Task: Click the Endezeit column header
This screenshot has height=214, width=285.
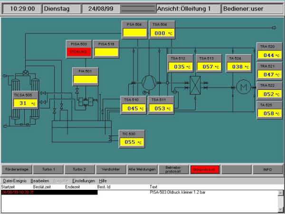Action: (x=73, y=187)
